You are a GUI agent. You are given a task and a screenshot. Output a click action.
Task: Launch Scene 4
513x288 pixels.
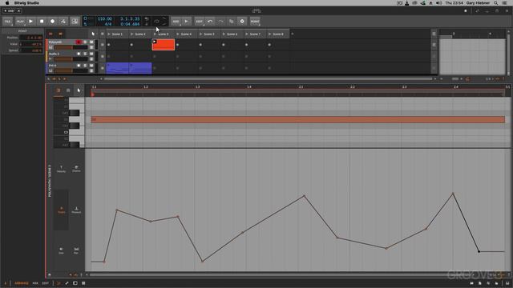point(178,34)
